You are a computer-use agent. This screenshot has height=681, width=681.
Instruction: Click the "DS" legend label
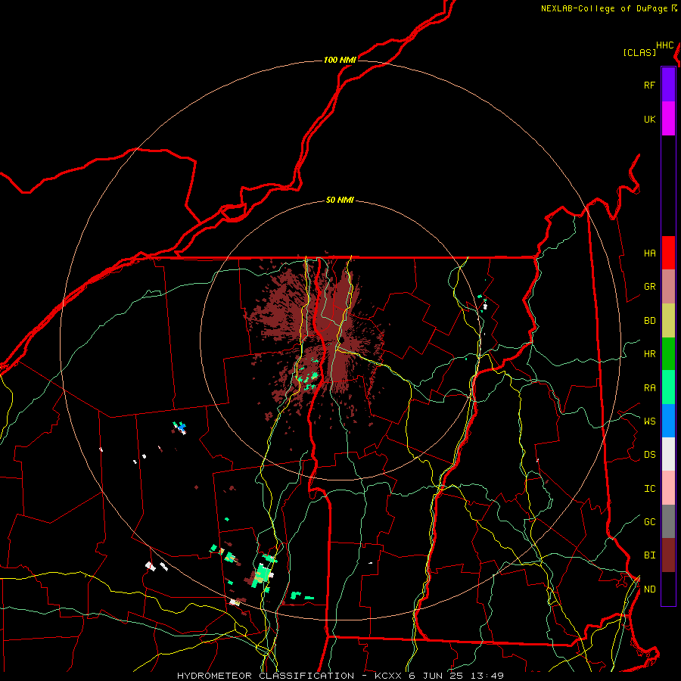[x=649, y=455]
